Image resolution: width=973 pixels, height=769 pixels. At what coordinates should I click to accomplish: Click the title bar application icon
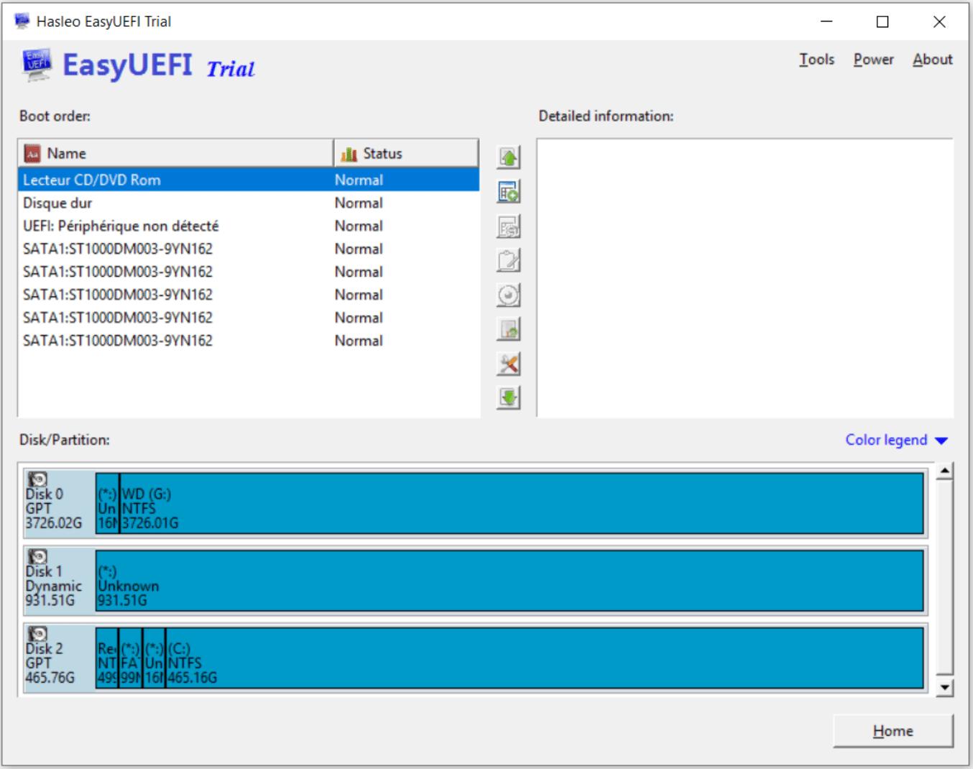[22, 21]
